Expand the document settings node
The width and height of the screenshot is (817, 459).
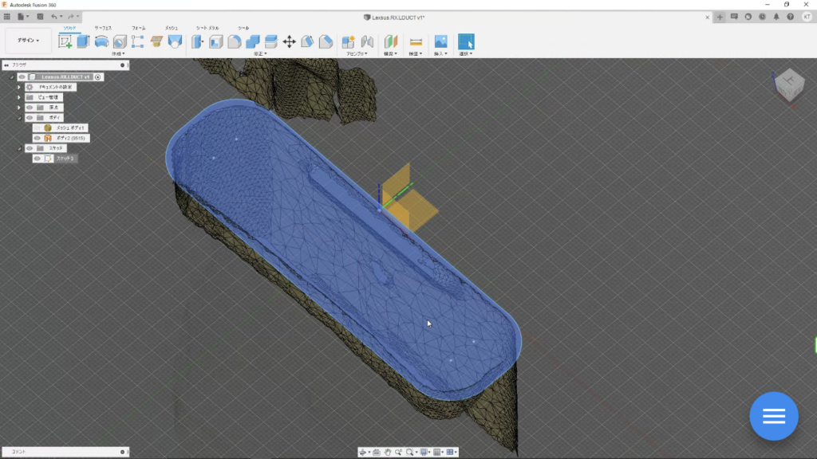click(19, 87)
